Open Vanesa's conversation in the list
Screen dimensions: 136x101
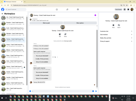pos(13,67)
